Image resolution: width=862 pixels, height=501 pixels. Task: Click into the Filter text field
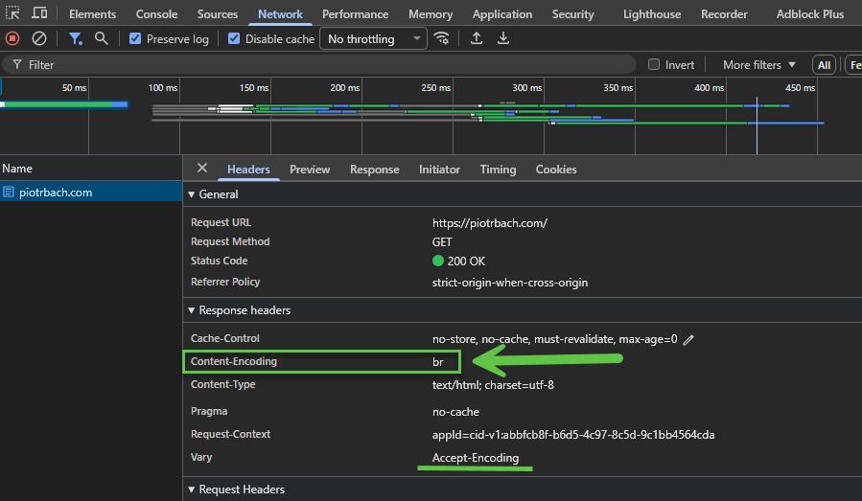tap(319, 65)
